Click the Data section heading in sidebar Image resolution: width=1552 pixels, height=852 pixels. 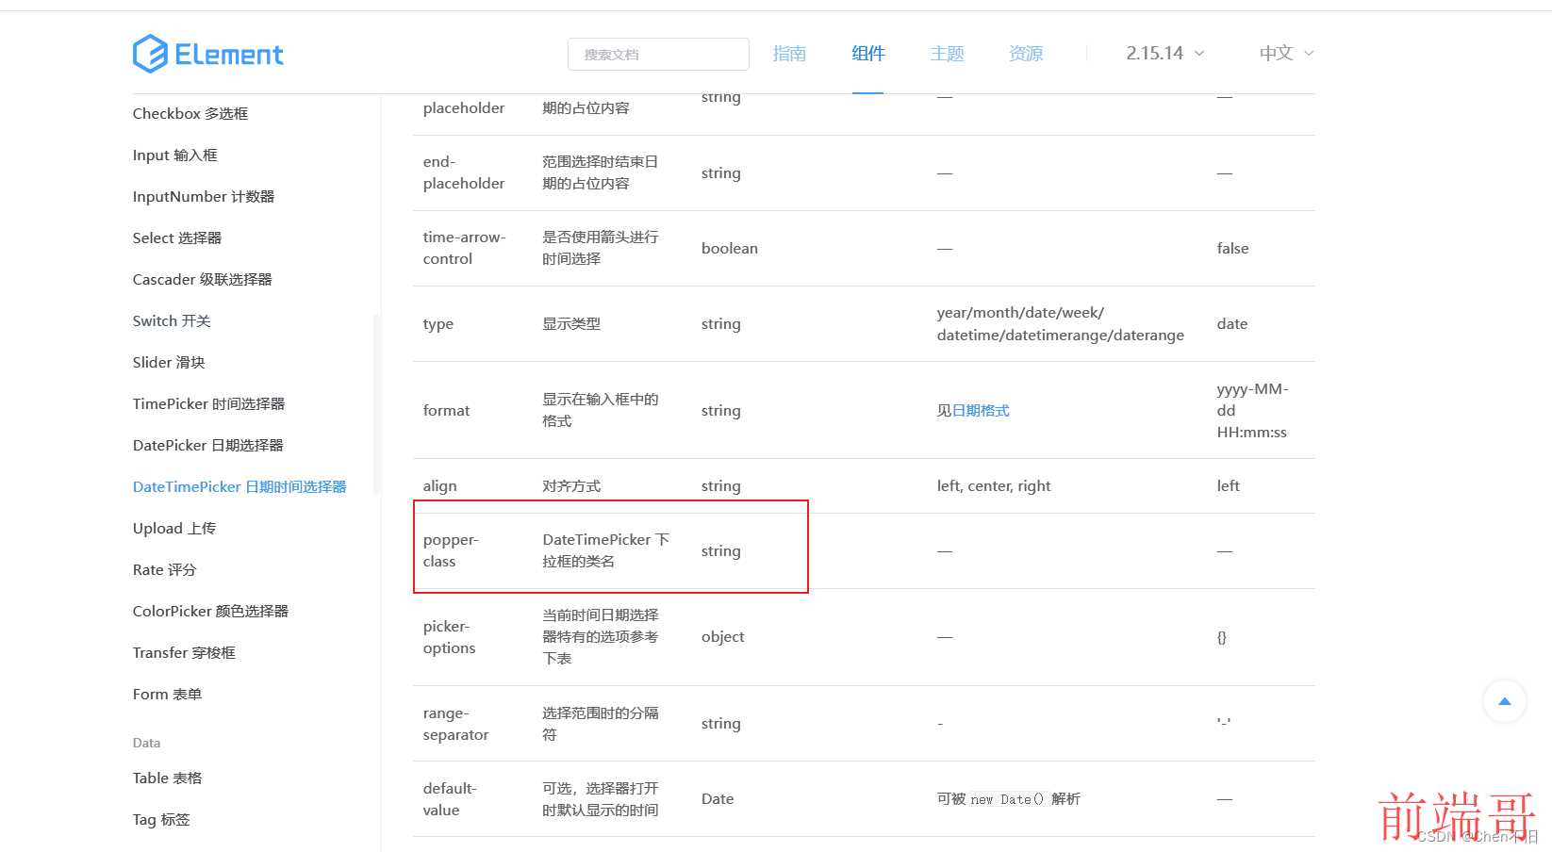[146, 743]
